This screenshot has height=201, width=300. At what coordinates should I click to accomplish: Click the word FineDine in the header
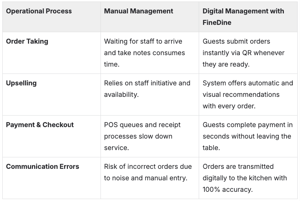tap(218, 22)
